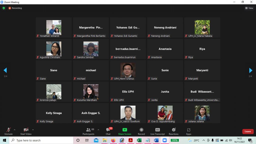Click the green Share Screen button
This screenshot has height=144, width=256.
pos(124,131)
